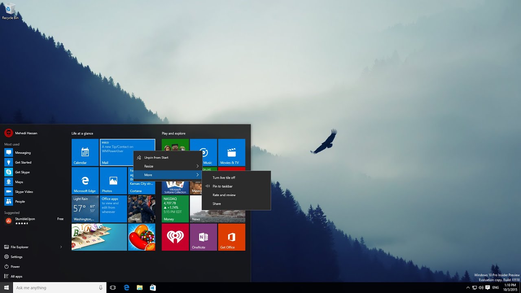Choose Share from the submenu
521x293 pixels.
click(236, 203)
